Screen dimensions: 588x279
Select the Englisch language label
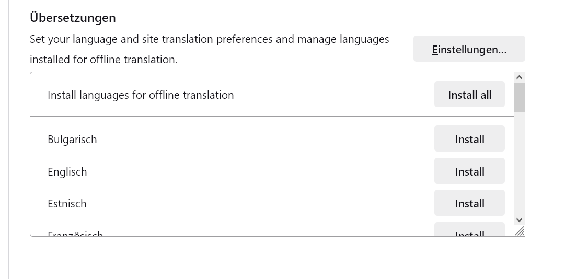[67, 172]
